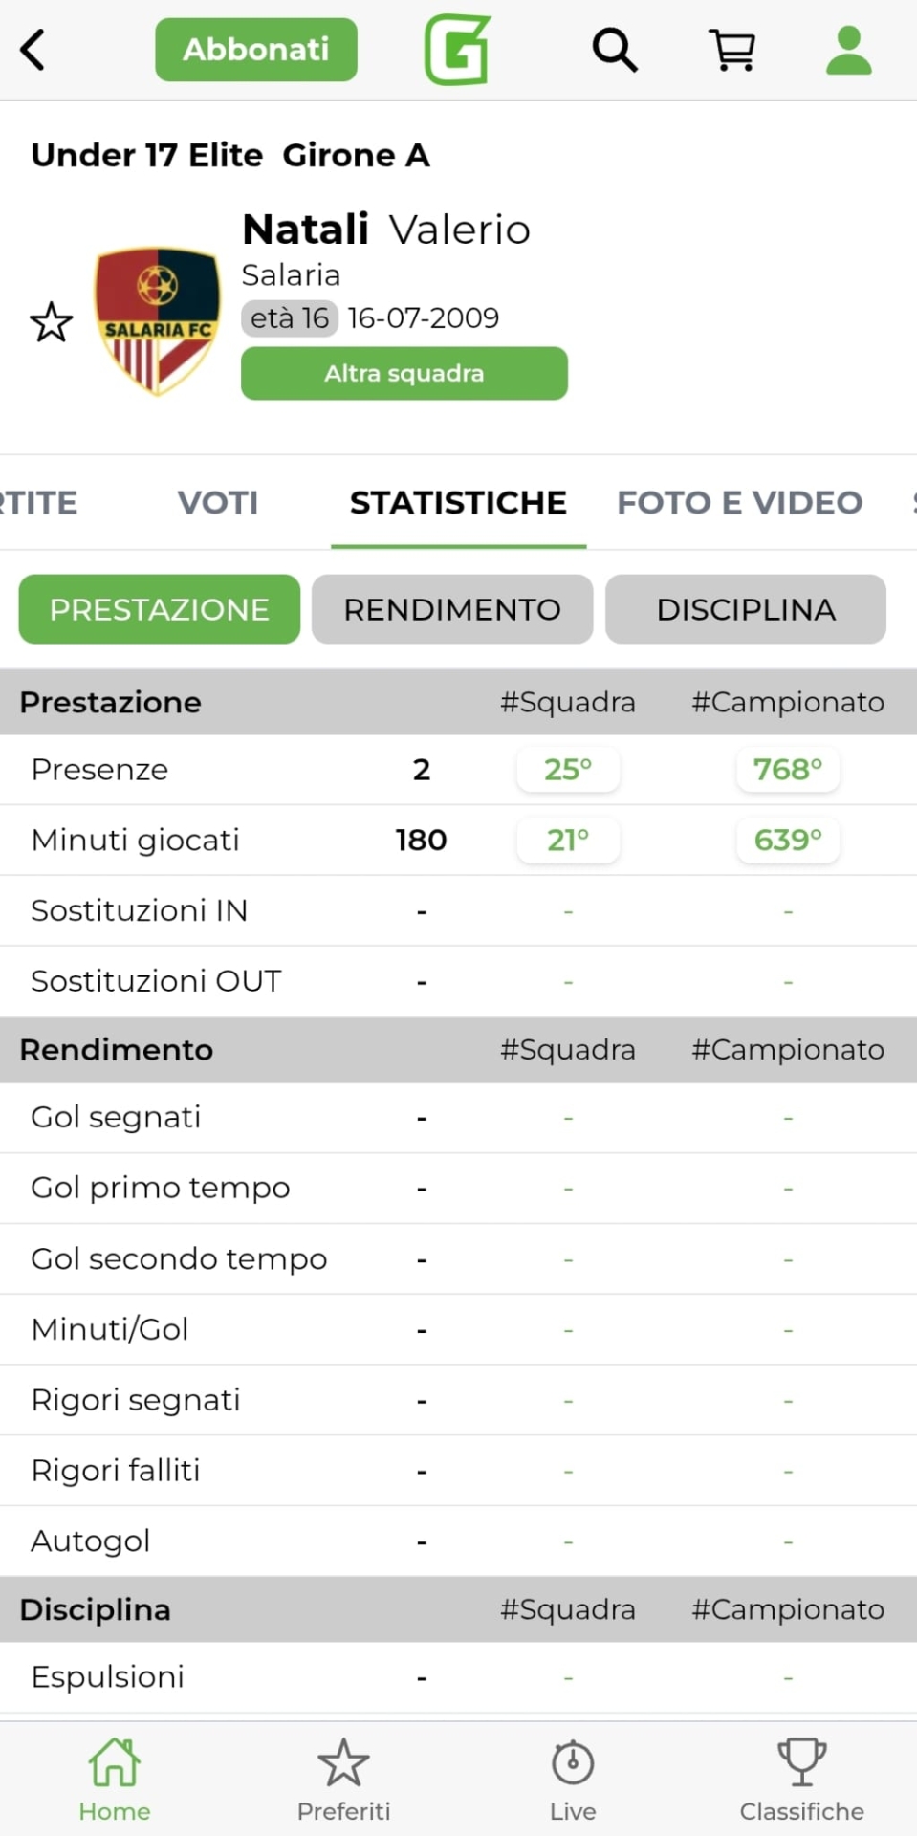Switch to the FOTO E VIDEO tab
Screen dimensions: 917x1836
click(739, 503)
